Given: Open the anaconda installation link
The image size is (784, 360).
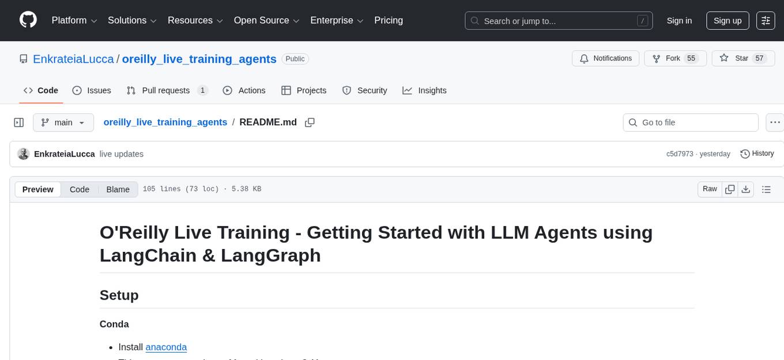Looking at the screenshot, I should (x=166, y=347).
